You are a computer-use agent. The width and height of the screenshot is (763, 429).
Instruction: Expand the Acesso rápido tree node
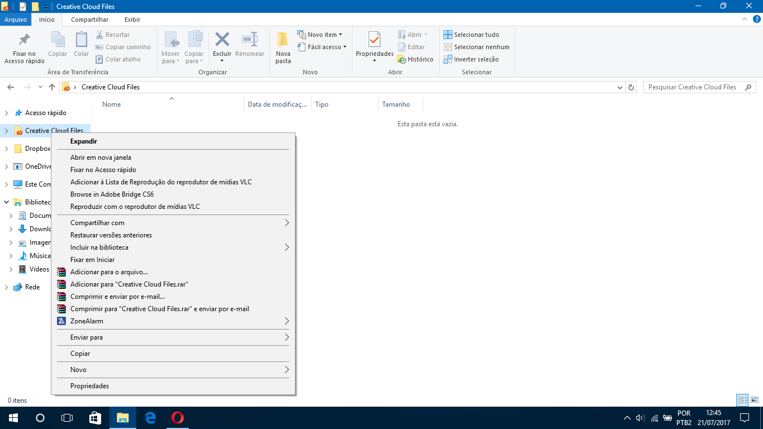tap(6, 113)
